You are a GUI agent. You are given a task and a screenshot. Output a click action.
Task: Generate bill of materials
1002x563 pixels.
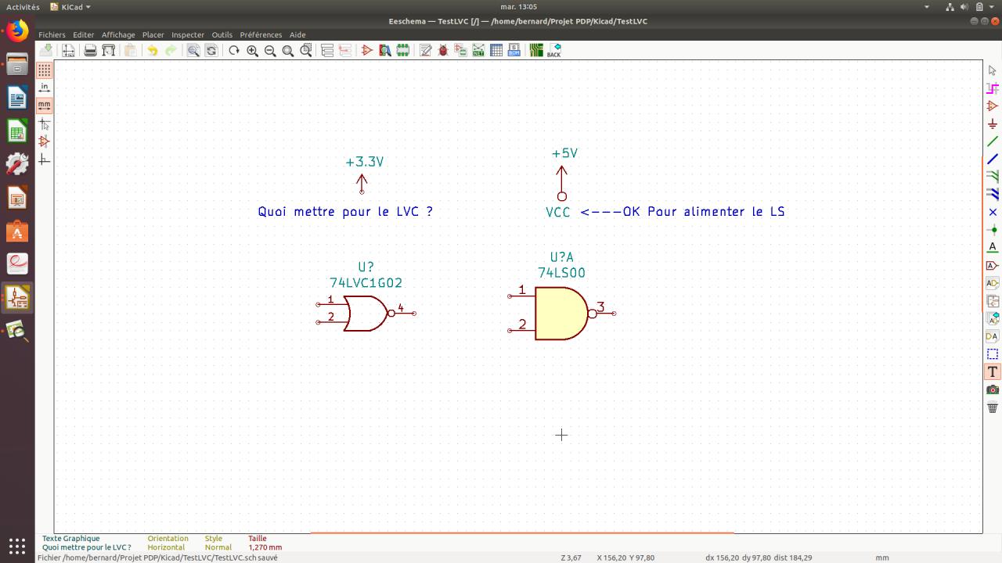[514, 51]
